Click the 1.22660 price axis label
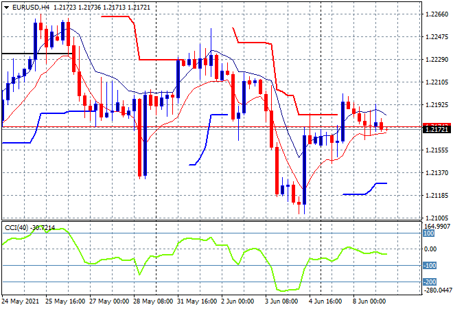The image size is (453, 309). (437, 14)
